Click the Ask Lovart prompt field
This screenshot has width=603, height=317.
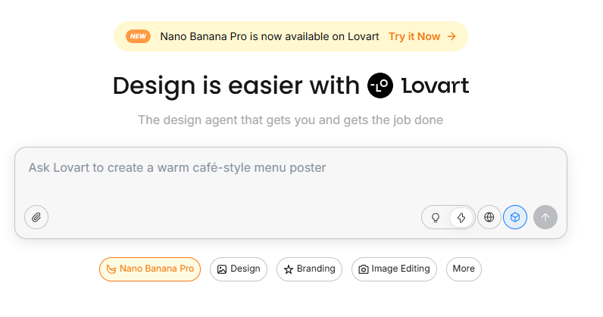291,193
